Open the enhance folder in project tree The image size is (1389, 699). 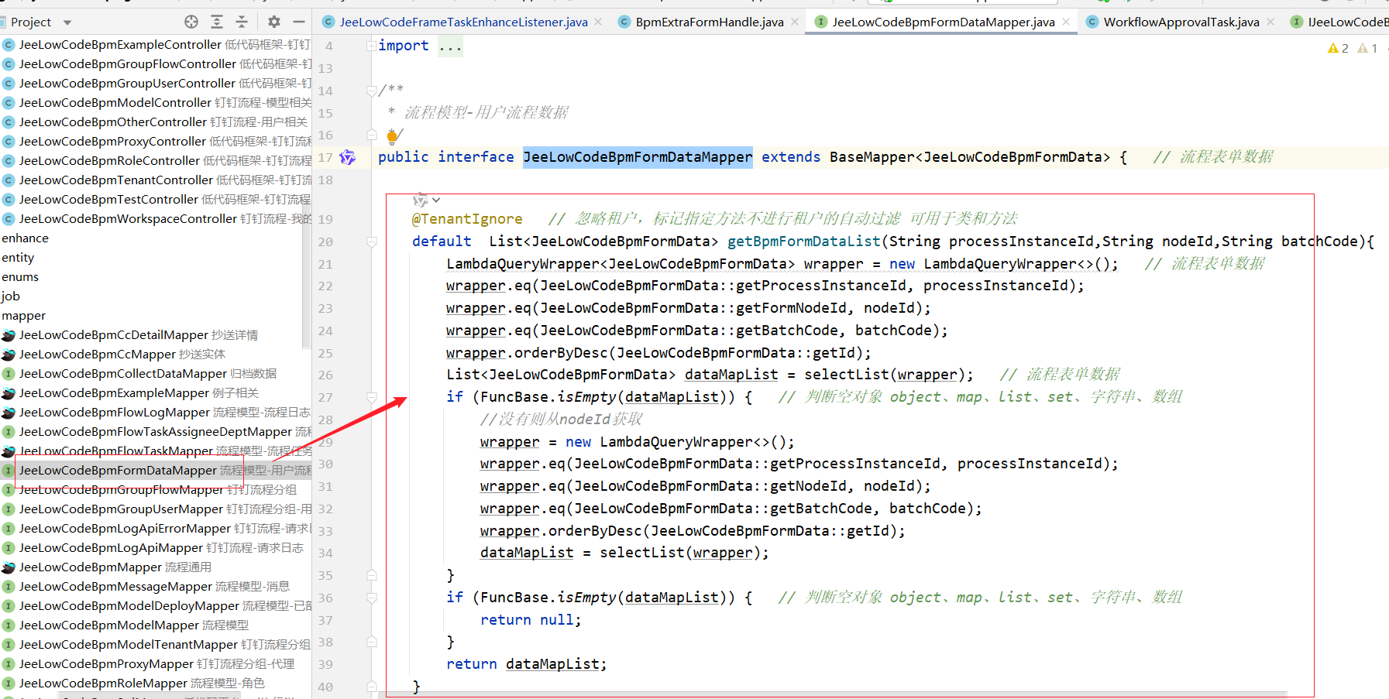(25, 238)
